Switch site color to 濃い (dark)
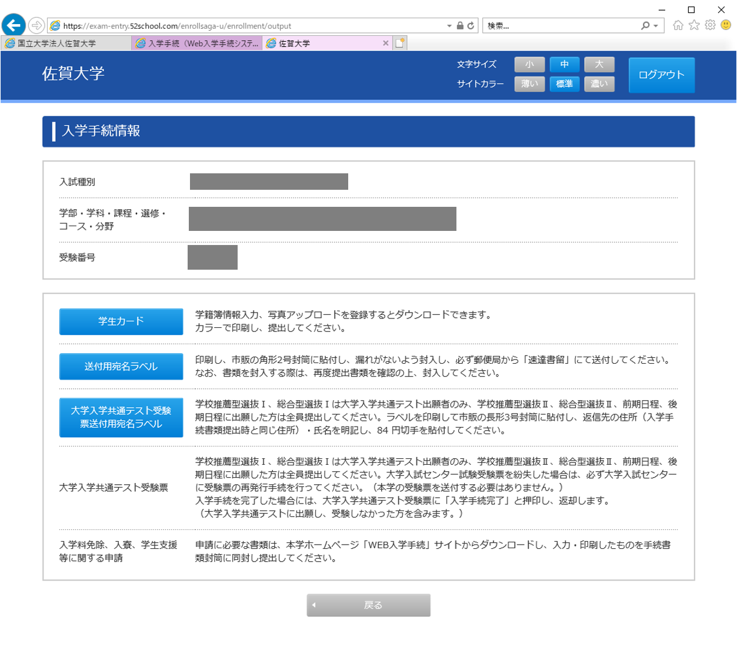Image resolution: width=737 pixels, height=661 pixels. (x=599, y=84)
